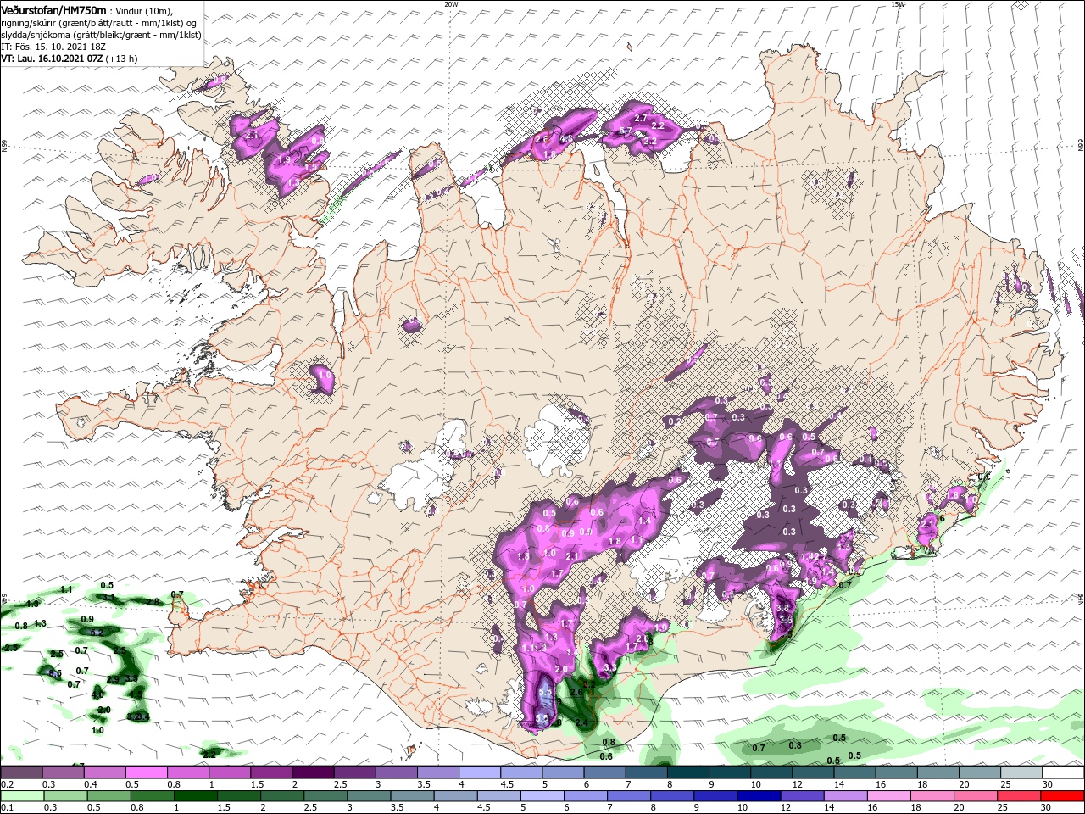Click the 4.0 rain value over the southwest sea
The image size is (1085, 814).
tap(98, 694)
